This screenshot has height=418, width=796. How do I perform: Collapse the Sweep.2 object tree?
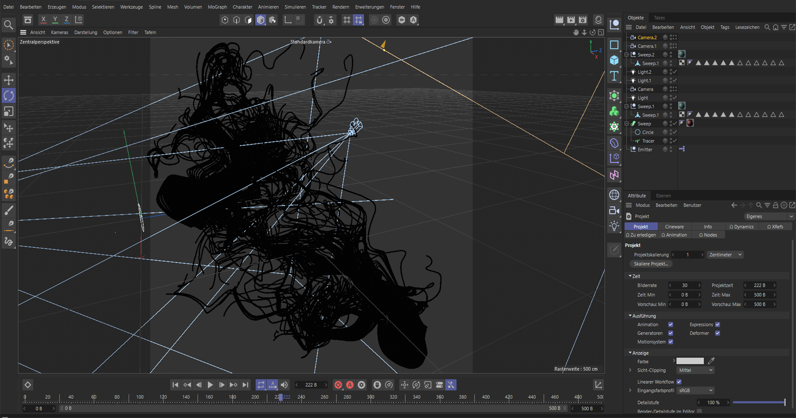click(x=627, y=55)
